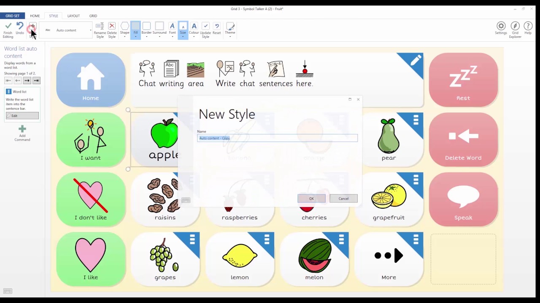The height and width of the screenshot is (303, 540).
Task: Expand the Auto content style selector
Action: click(90, 30)
